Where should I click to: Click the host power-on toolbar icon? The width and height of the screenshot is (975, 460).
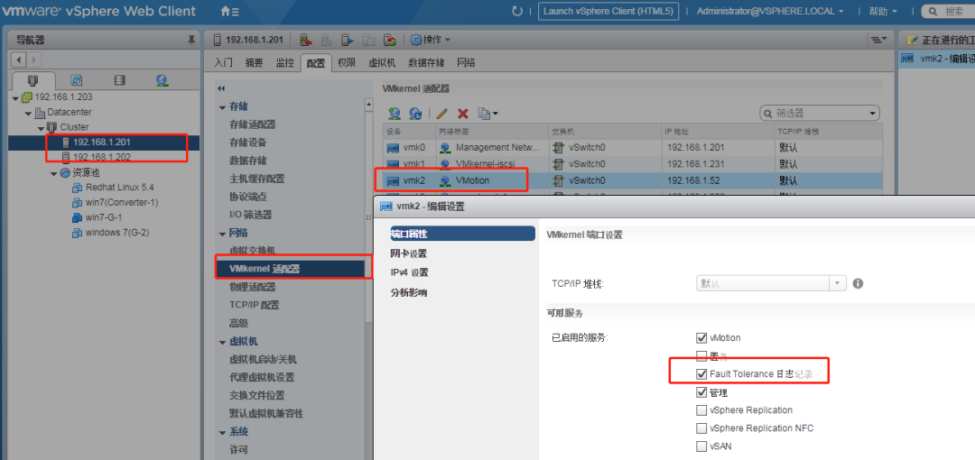coord(348,40)
